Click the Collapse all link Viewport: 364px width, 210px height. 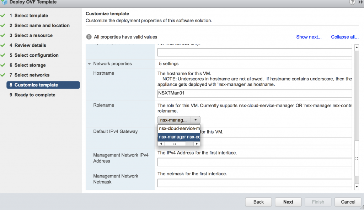coord(345,37)
